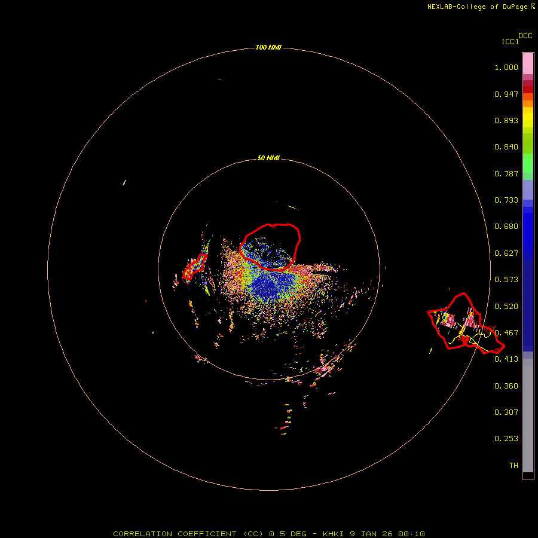The image size is (538, 538).
Task: Click the 0.413 legend value
Action: coord(506,359)
